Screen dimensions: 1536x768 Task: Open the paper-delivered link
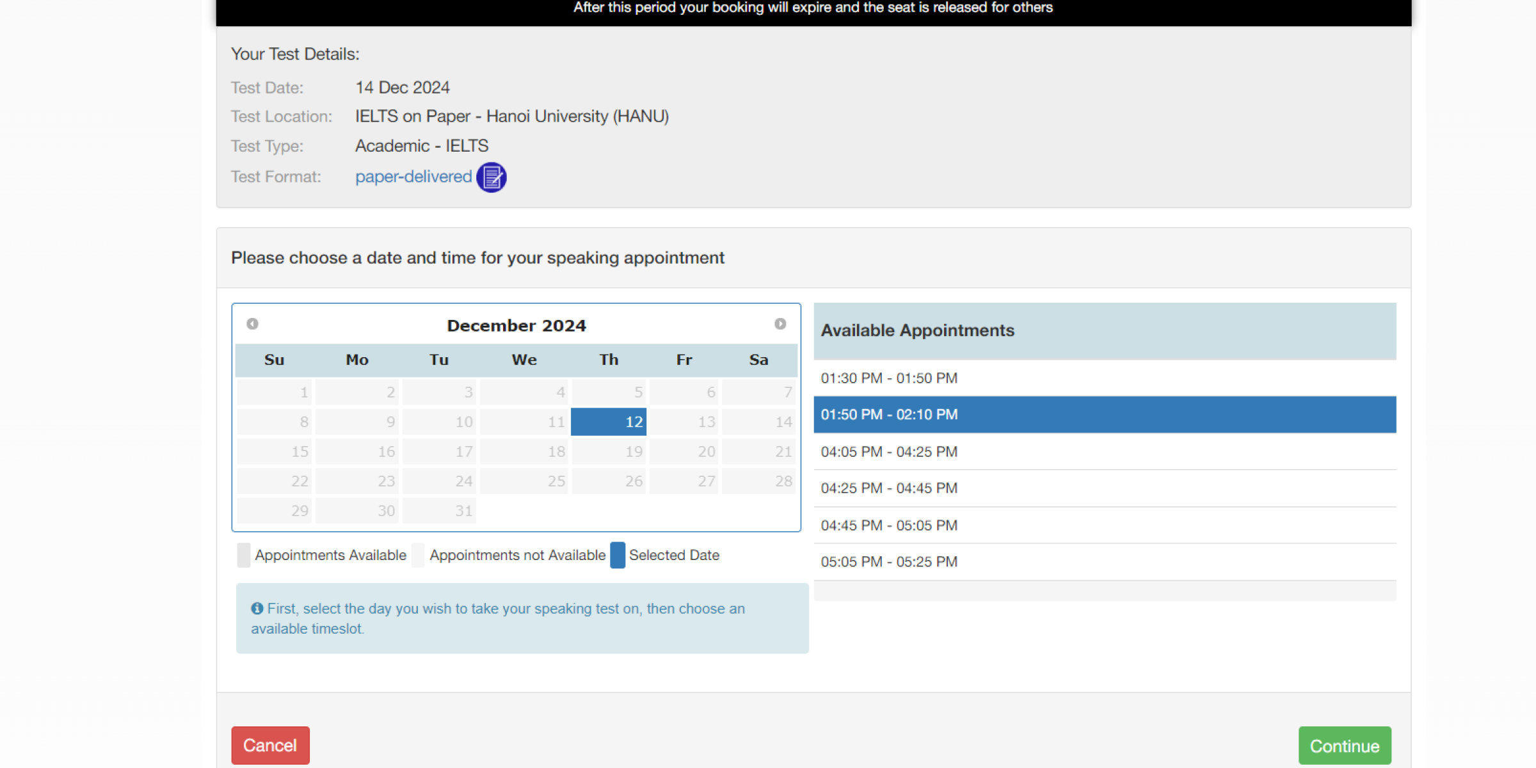tap(413, 177)
